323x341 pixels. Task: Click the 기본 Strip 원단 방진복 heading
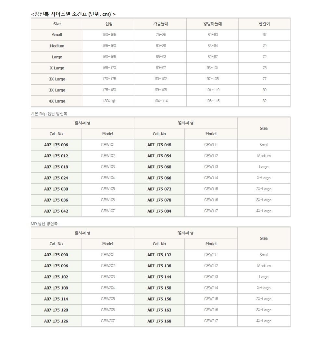[49, 114]
